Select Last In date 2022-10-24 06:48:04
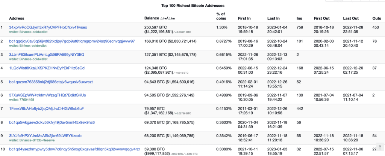The width and height of the screenshot is (385, 156). [x=277, y=43]
